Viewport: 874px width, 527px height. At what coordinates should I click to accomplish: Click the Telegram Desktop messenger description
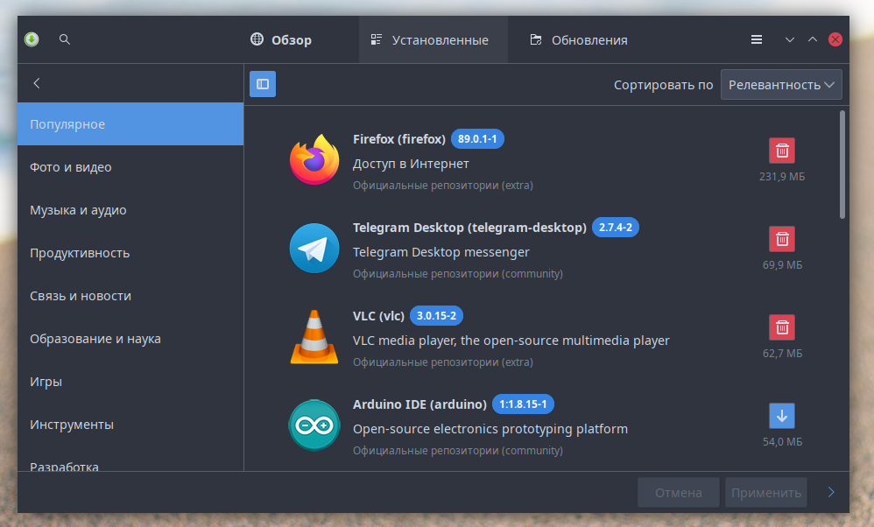point(441,252)
